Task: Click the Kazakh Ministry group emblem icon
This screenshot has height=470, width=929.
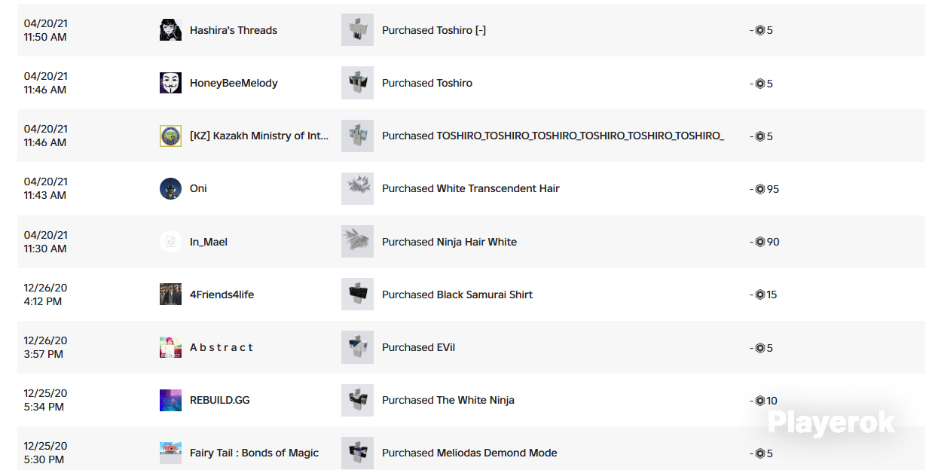Action: 170,136
